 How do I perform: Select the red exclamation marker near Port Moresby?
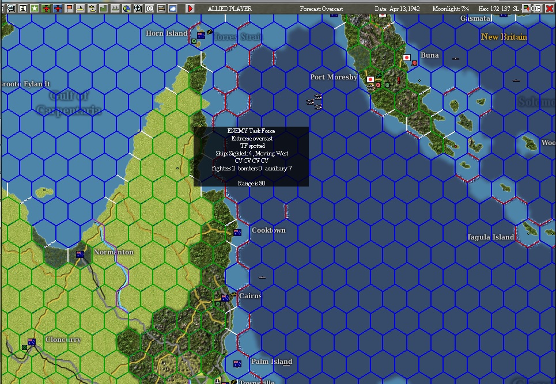tap(399, 81)
